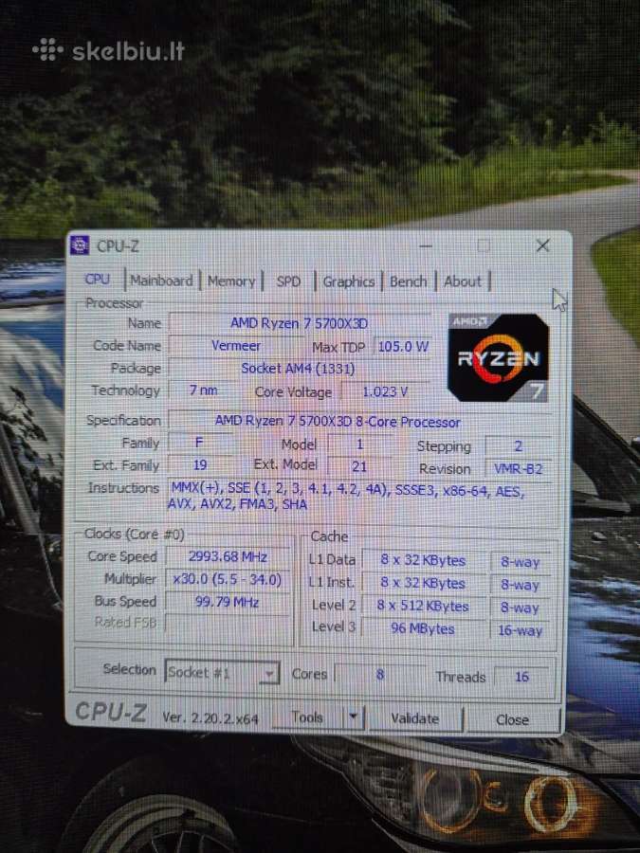Click the empty Rated FSB field
The height and width of the screenshot is (853, 640).
tap(228, 624)
